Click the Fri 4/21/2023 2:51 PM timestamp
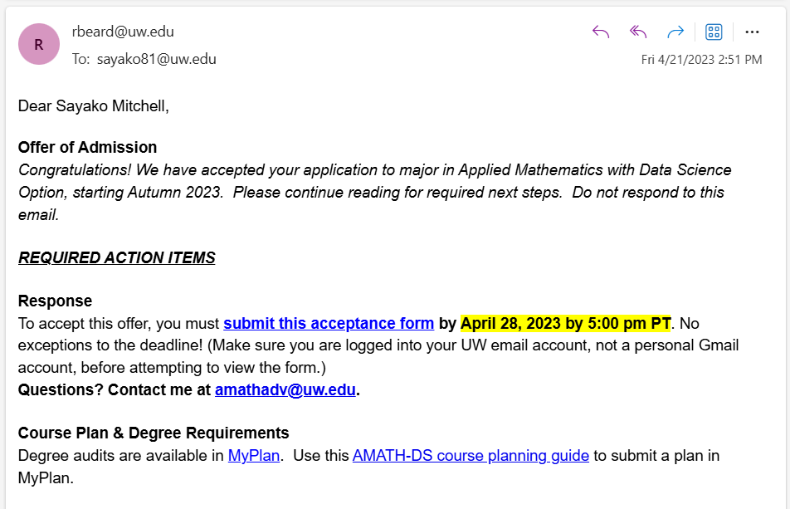Screen dimensions: 790x509 (x=701, y=60)
